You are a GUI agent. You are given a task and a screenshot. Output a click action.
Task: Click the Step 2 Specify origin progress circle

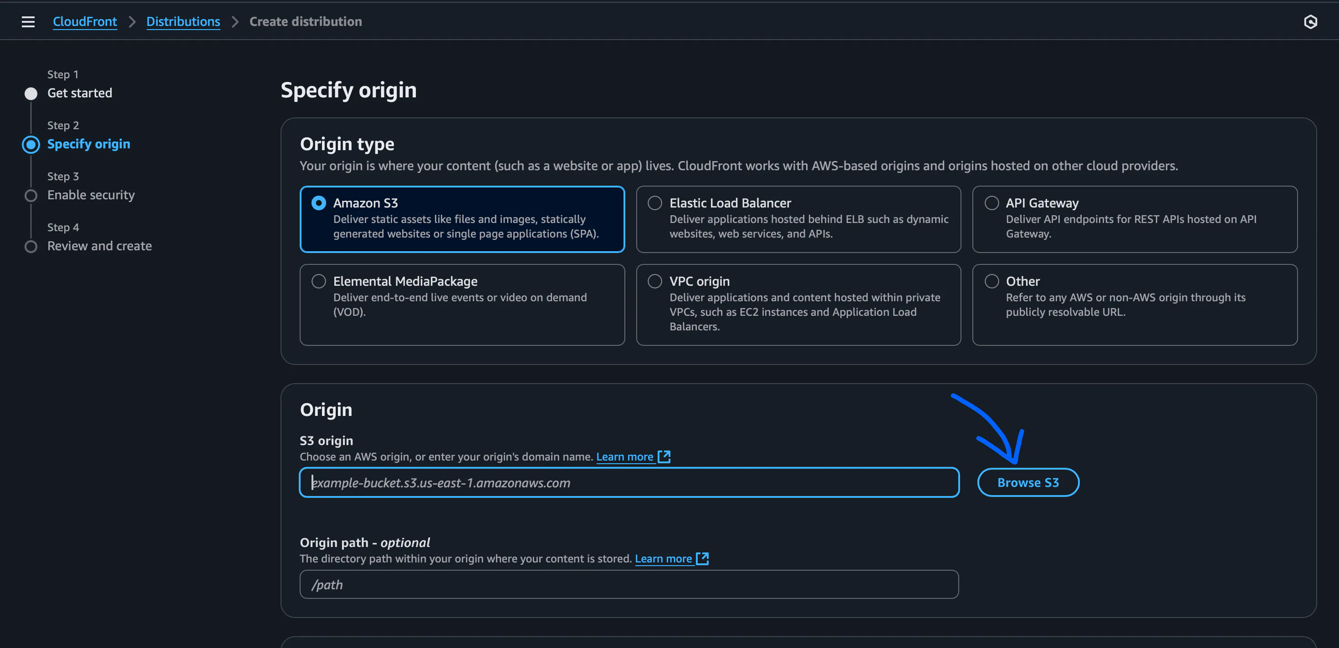(x=31, y=145)
